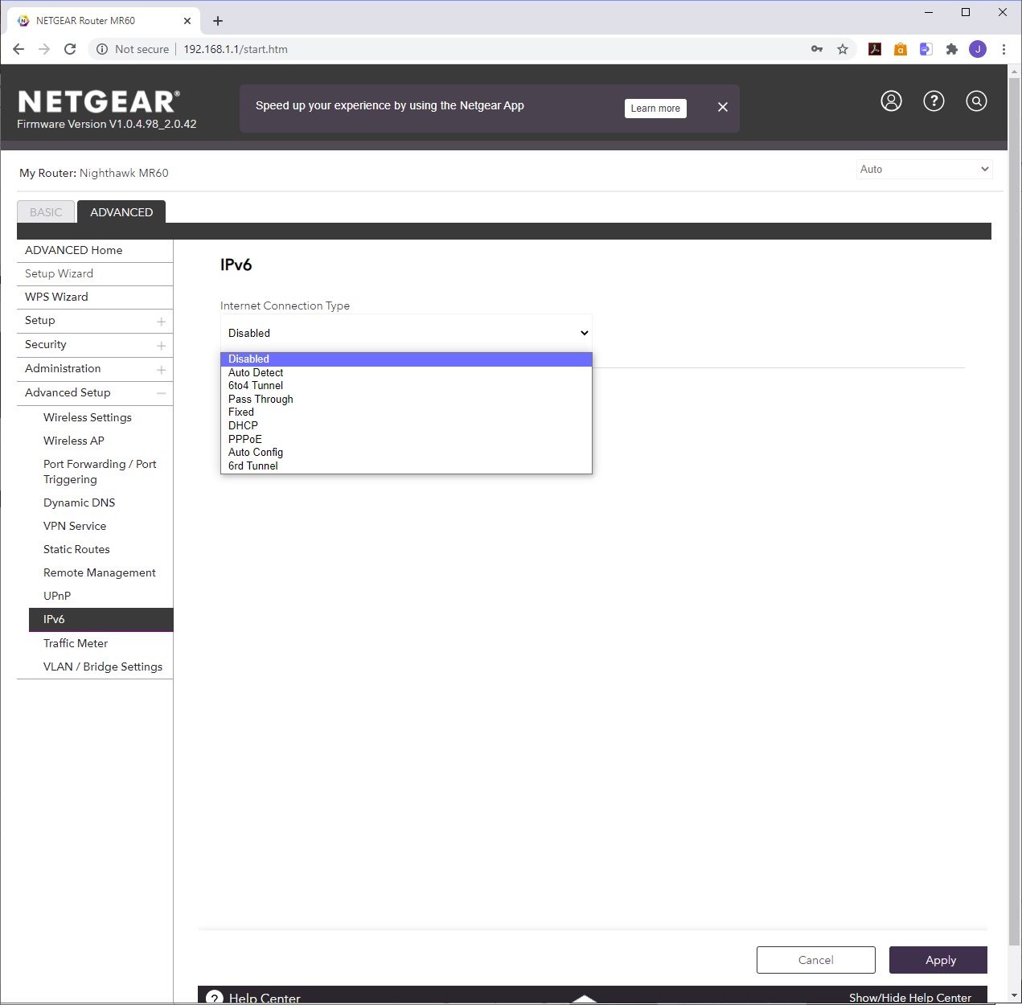Open VLAN / Bridge Settings
Viewport: 1022px width, 1005px height.
pyautogui.click(x=101, y=667)
